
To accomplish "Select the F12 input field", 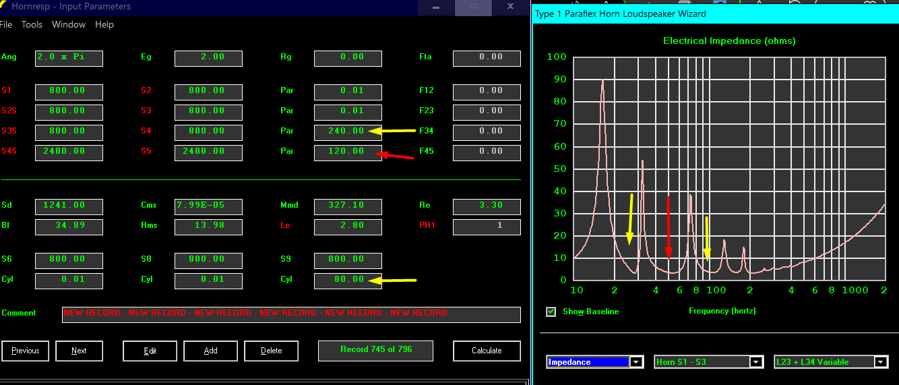I will (x=487, y=92).
